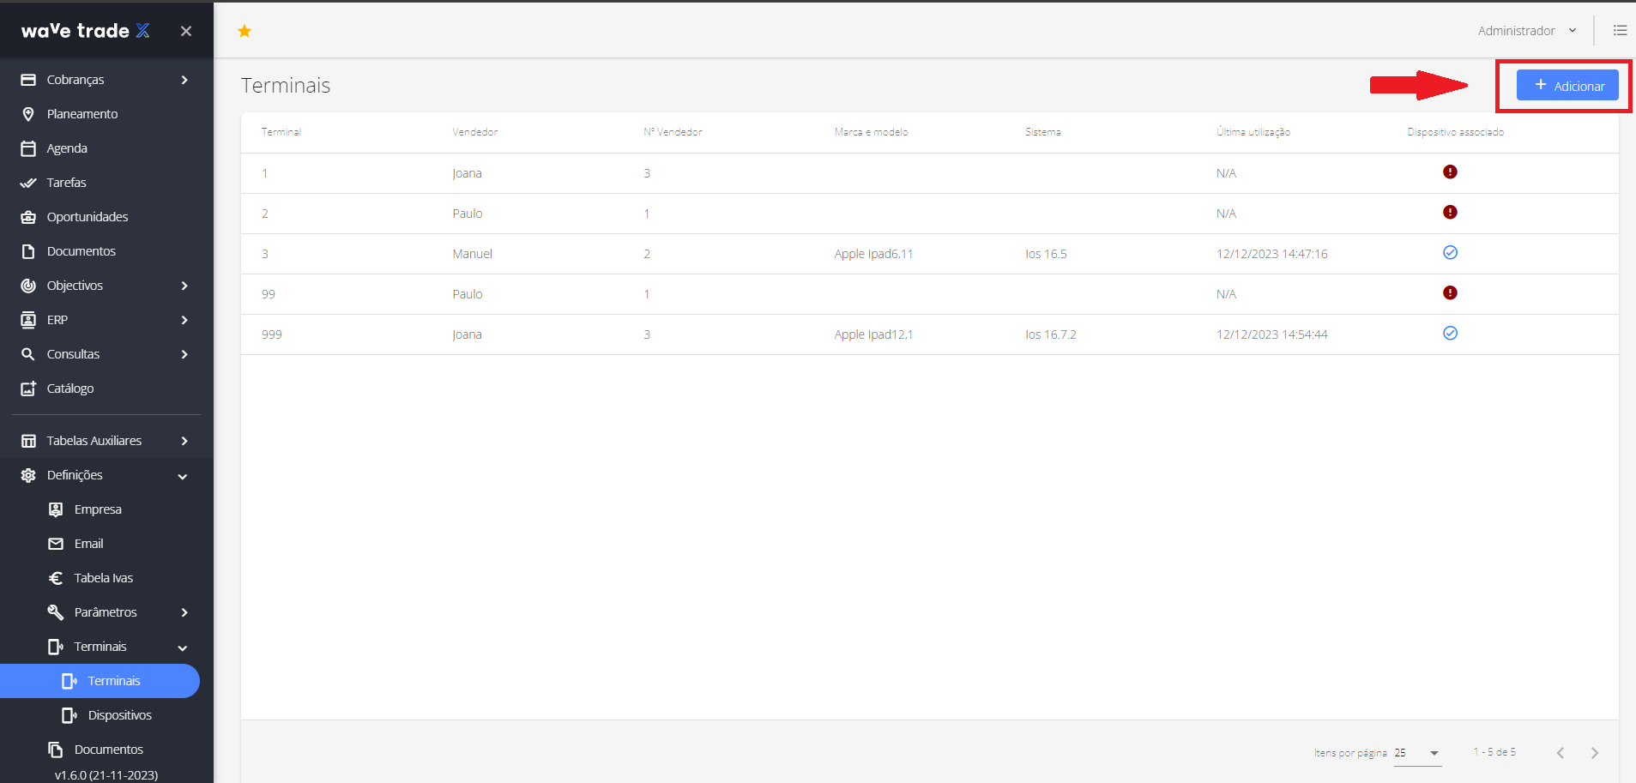Click the red alert icon for terminal 99
Image resolution: width=1636 pixels, height=783 pixels.
[1450, 293]
